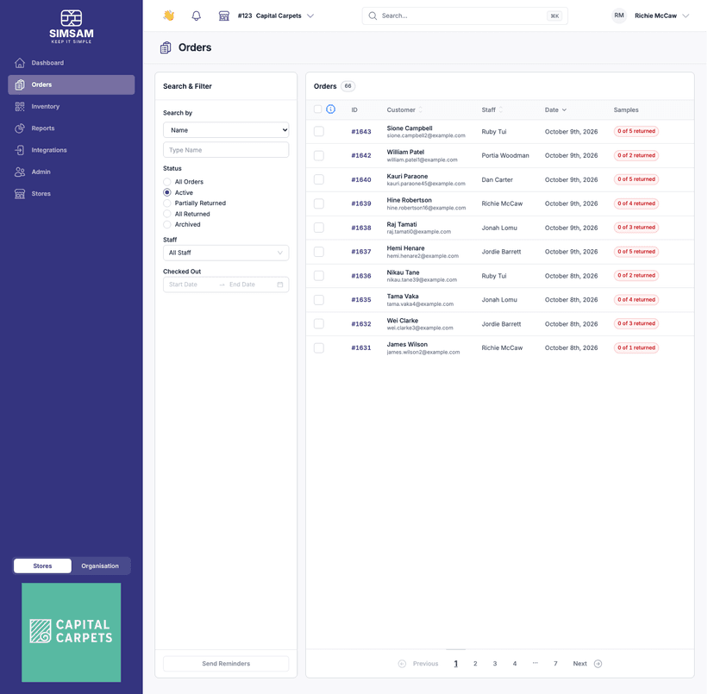Click the RM user avatar

pos(619,16)
